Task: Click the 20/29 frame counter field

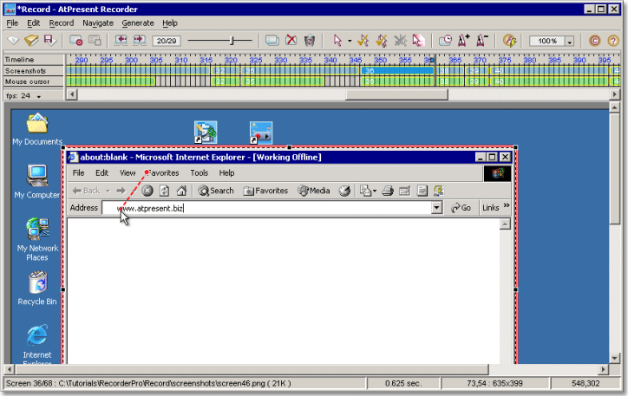Action: pos(167,41)
